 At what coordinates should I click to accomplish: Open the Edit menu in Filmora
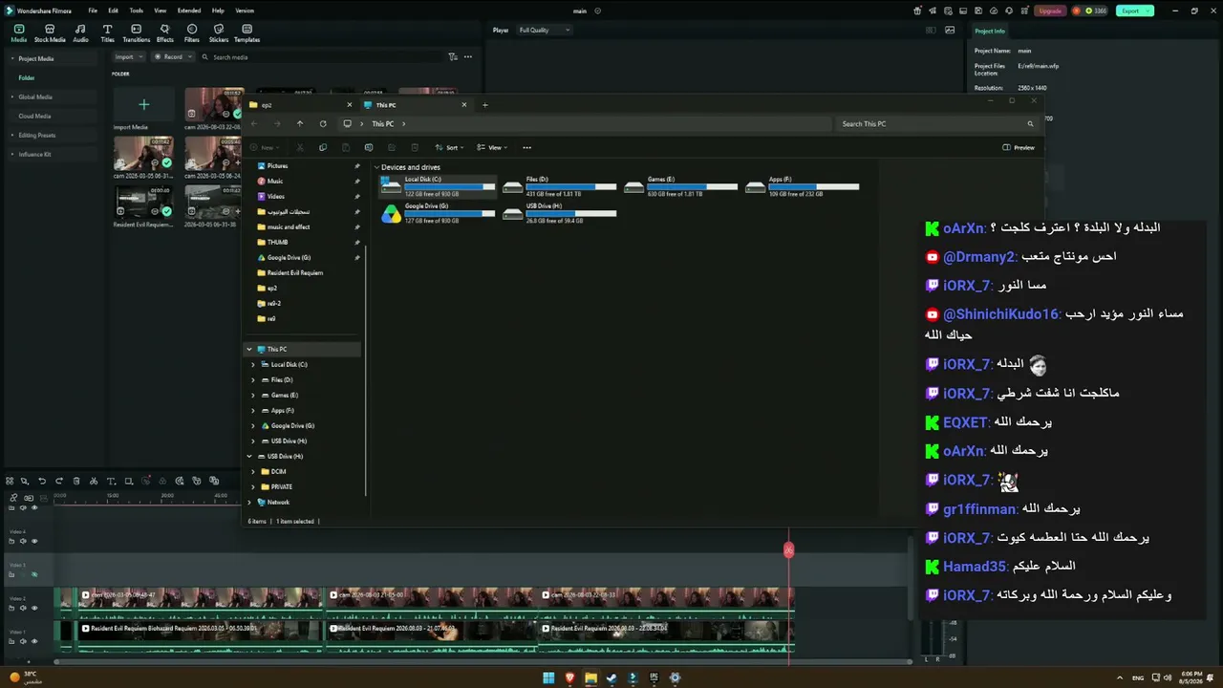click(113, 11)
